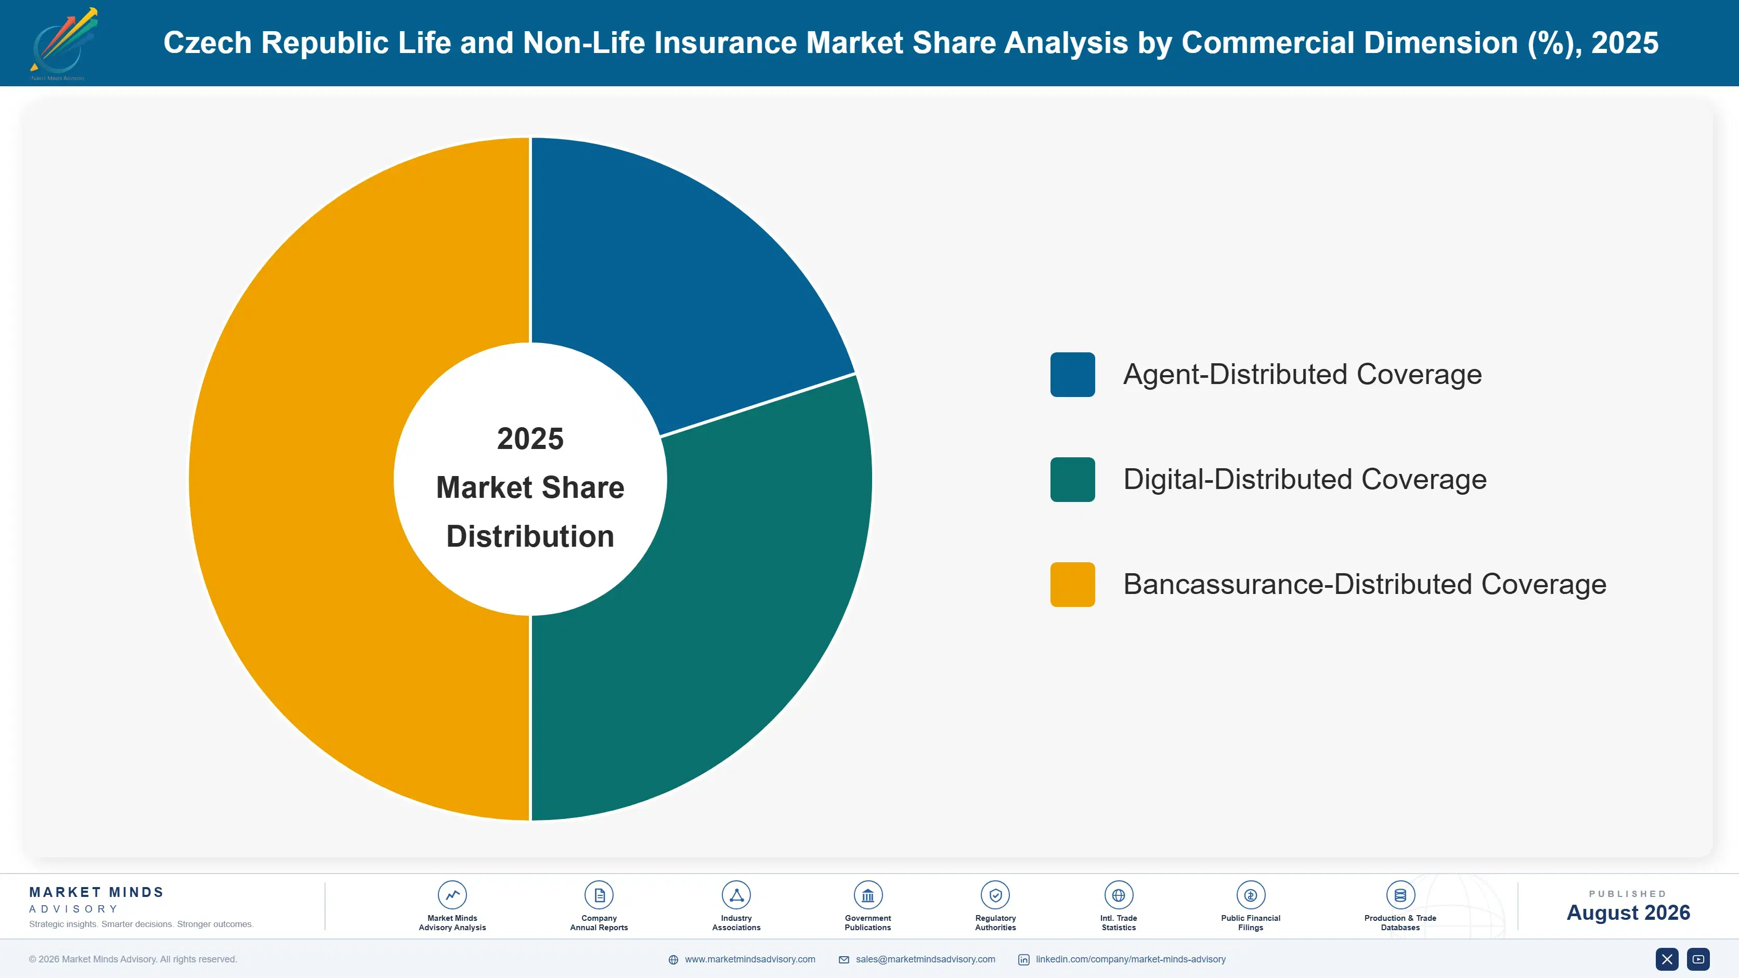Click the 'Agent-Distributed Coverage' legend label
Screen dimensions: 1739x978
pos(1302,374)
